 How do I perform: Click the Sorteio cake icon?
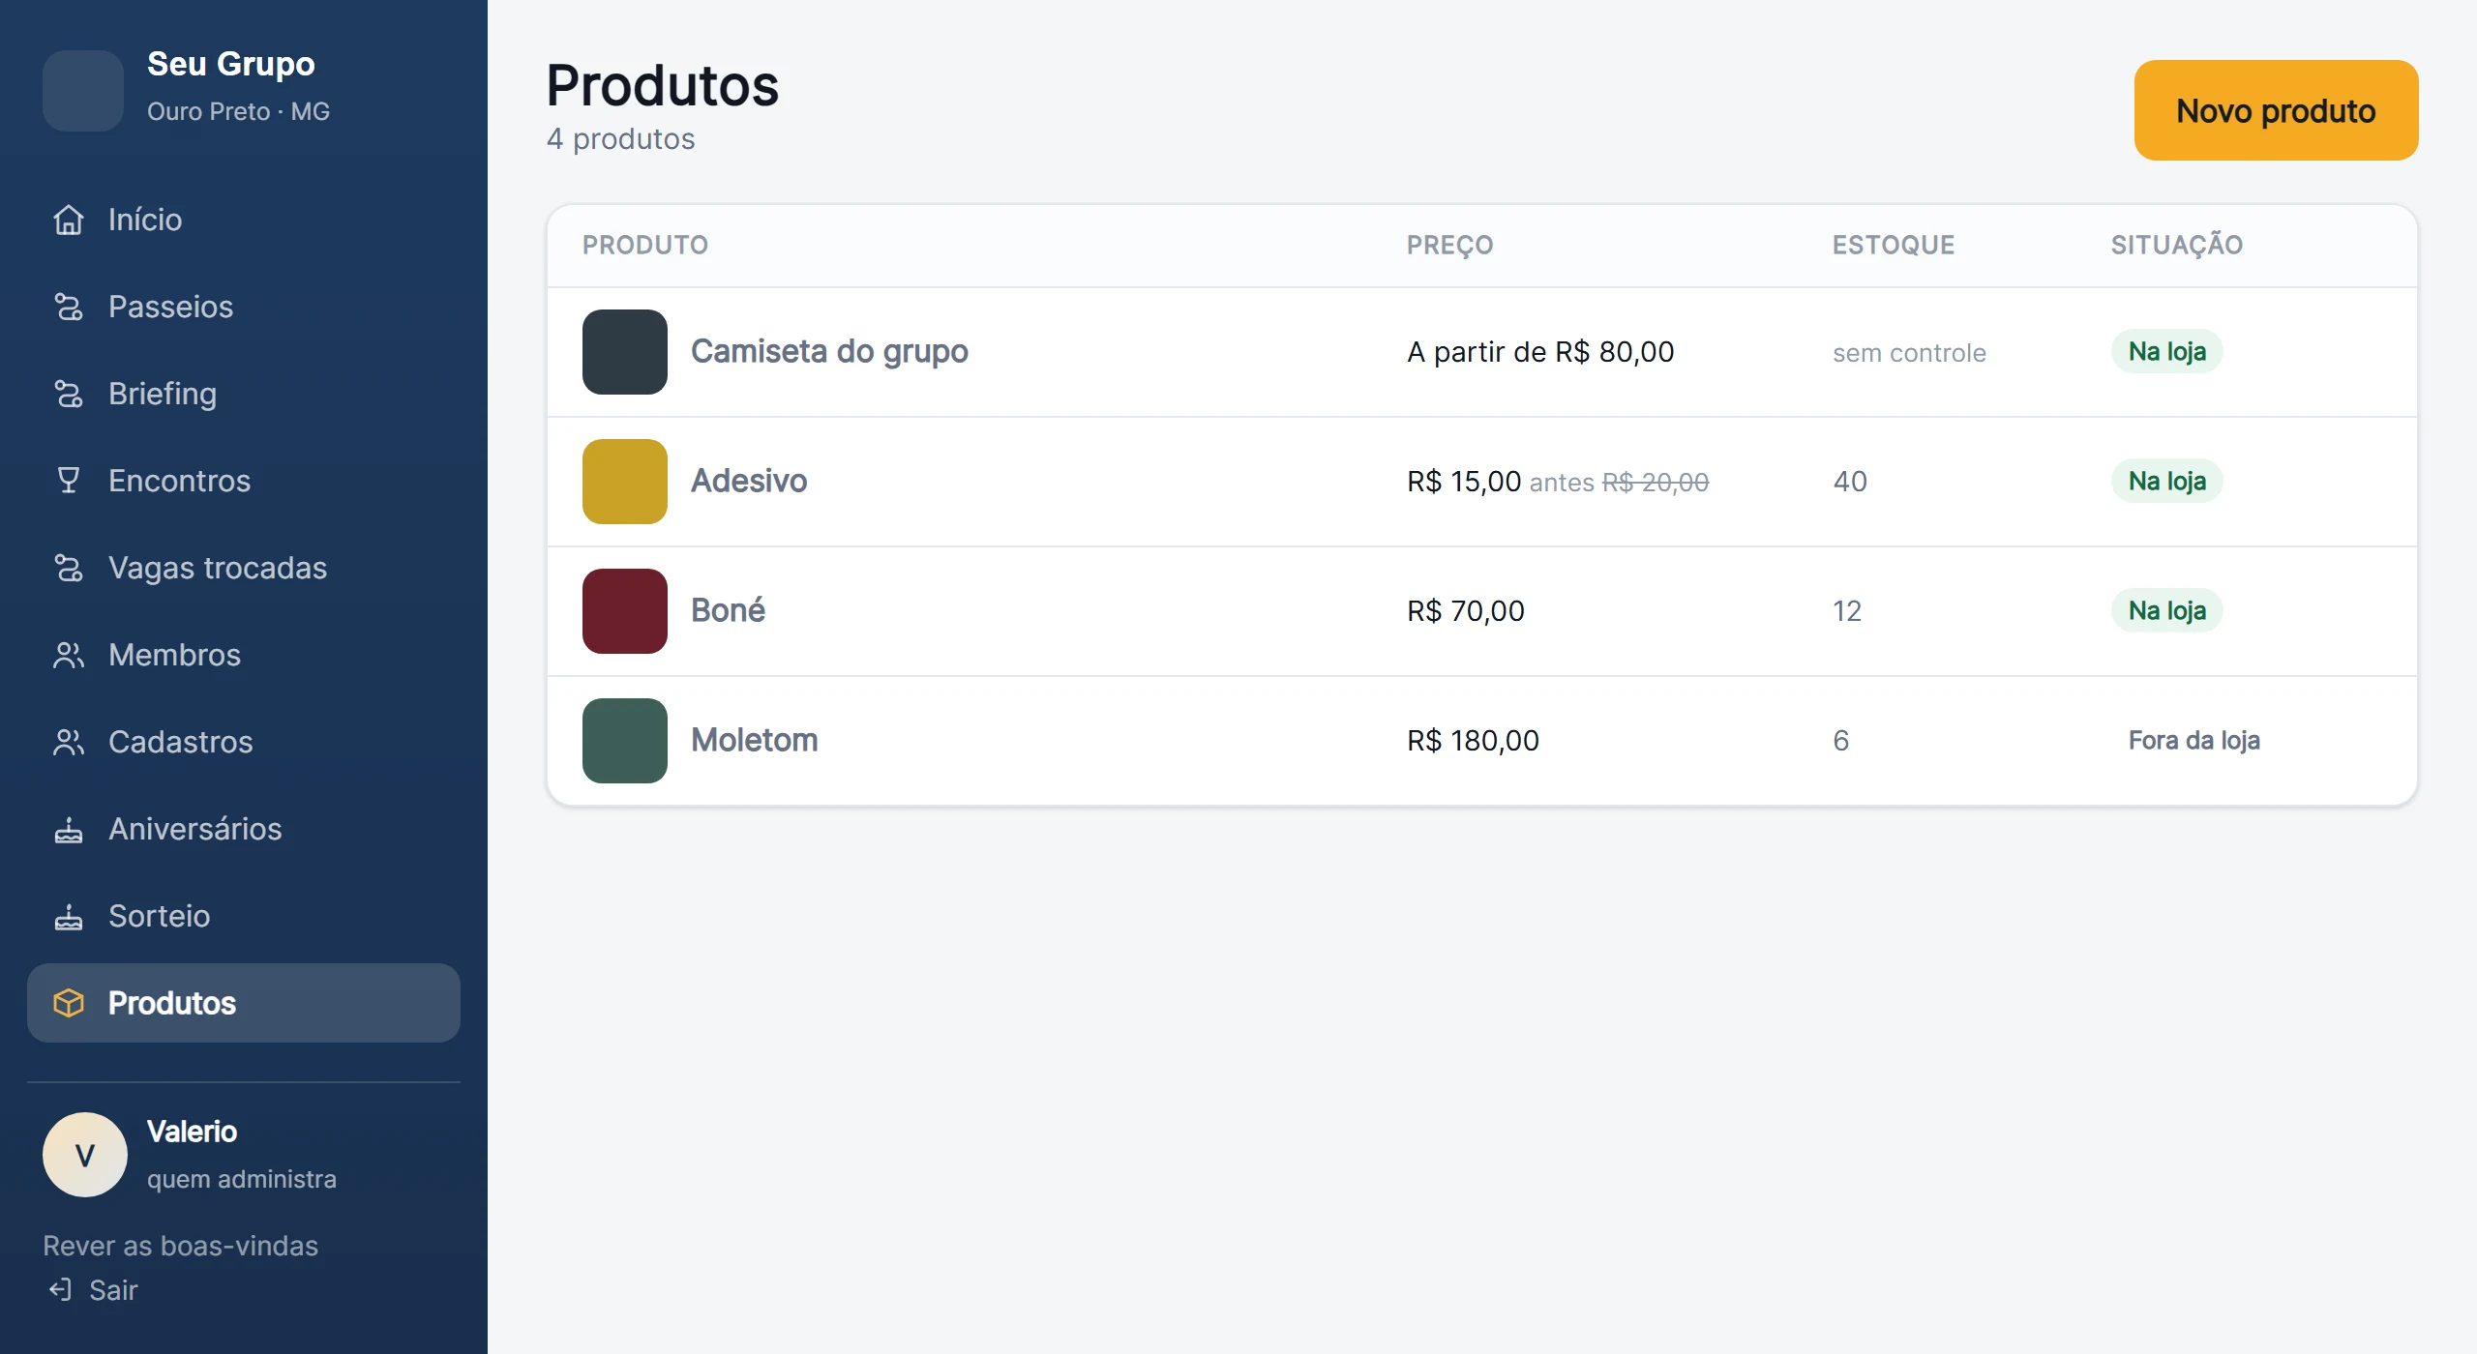(69, 916)
